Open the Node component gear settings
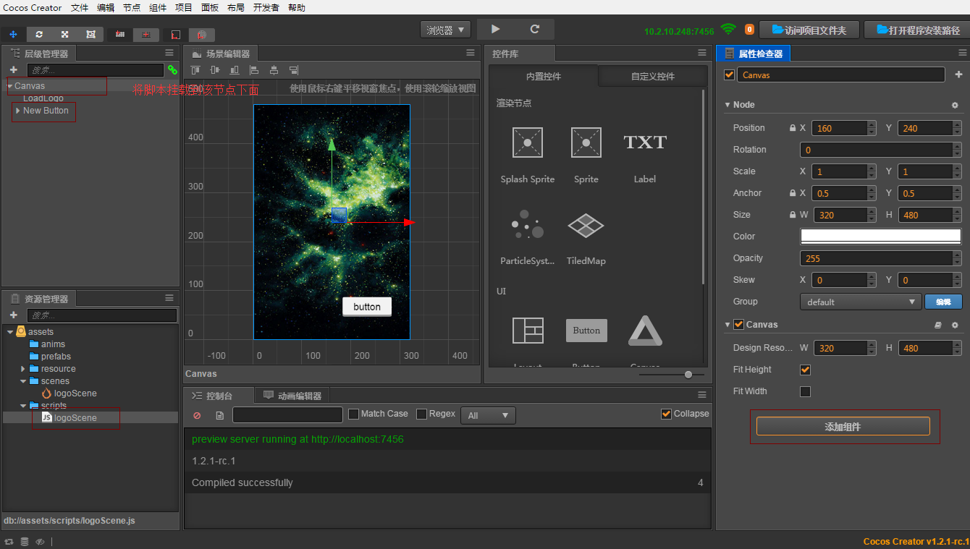The width and height of the screenshot is (970, 549). (x=955, y=105)
